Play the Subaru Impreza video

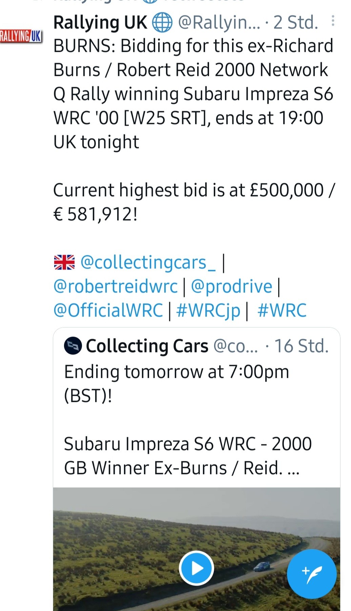[196, 568]
